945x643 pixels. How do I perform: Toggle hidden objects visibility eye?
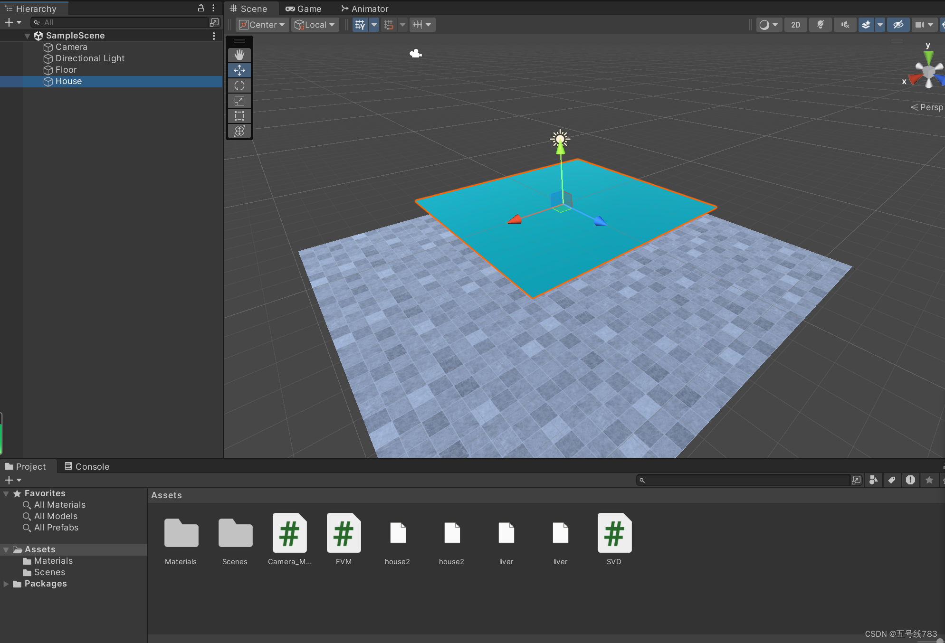click(898, 25)
